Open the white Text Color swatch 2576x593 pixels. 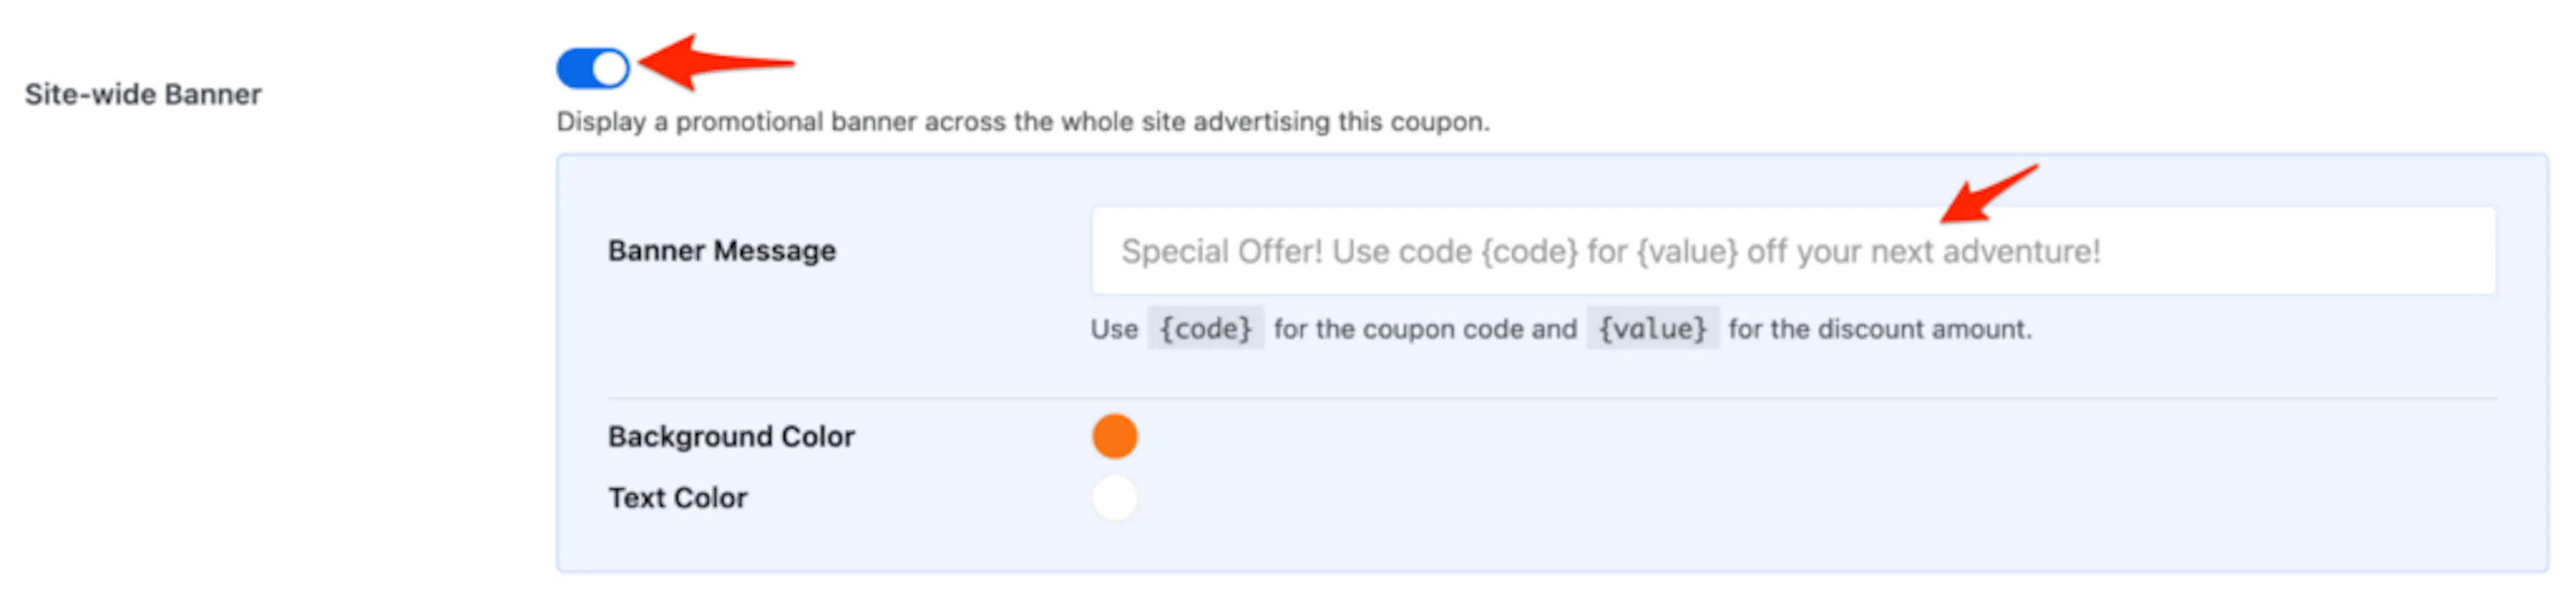tap(1114, 497)
